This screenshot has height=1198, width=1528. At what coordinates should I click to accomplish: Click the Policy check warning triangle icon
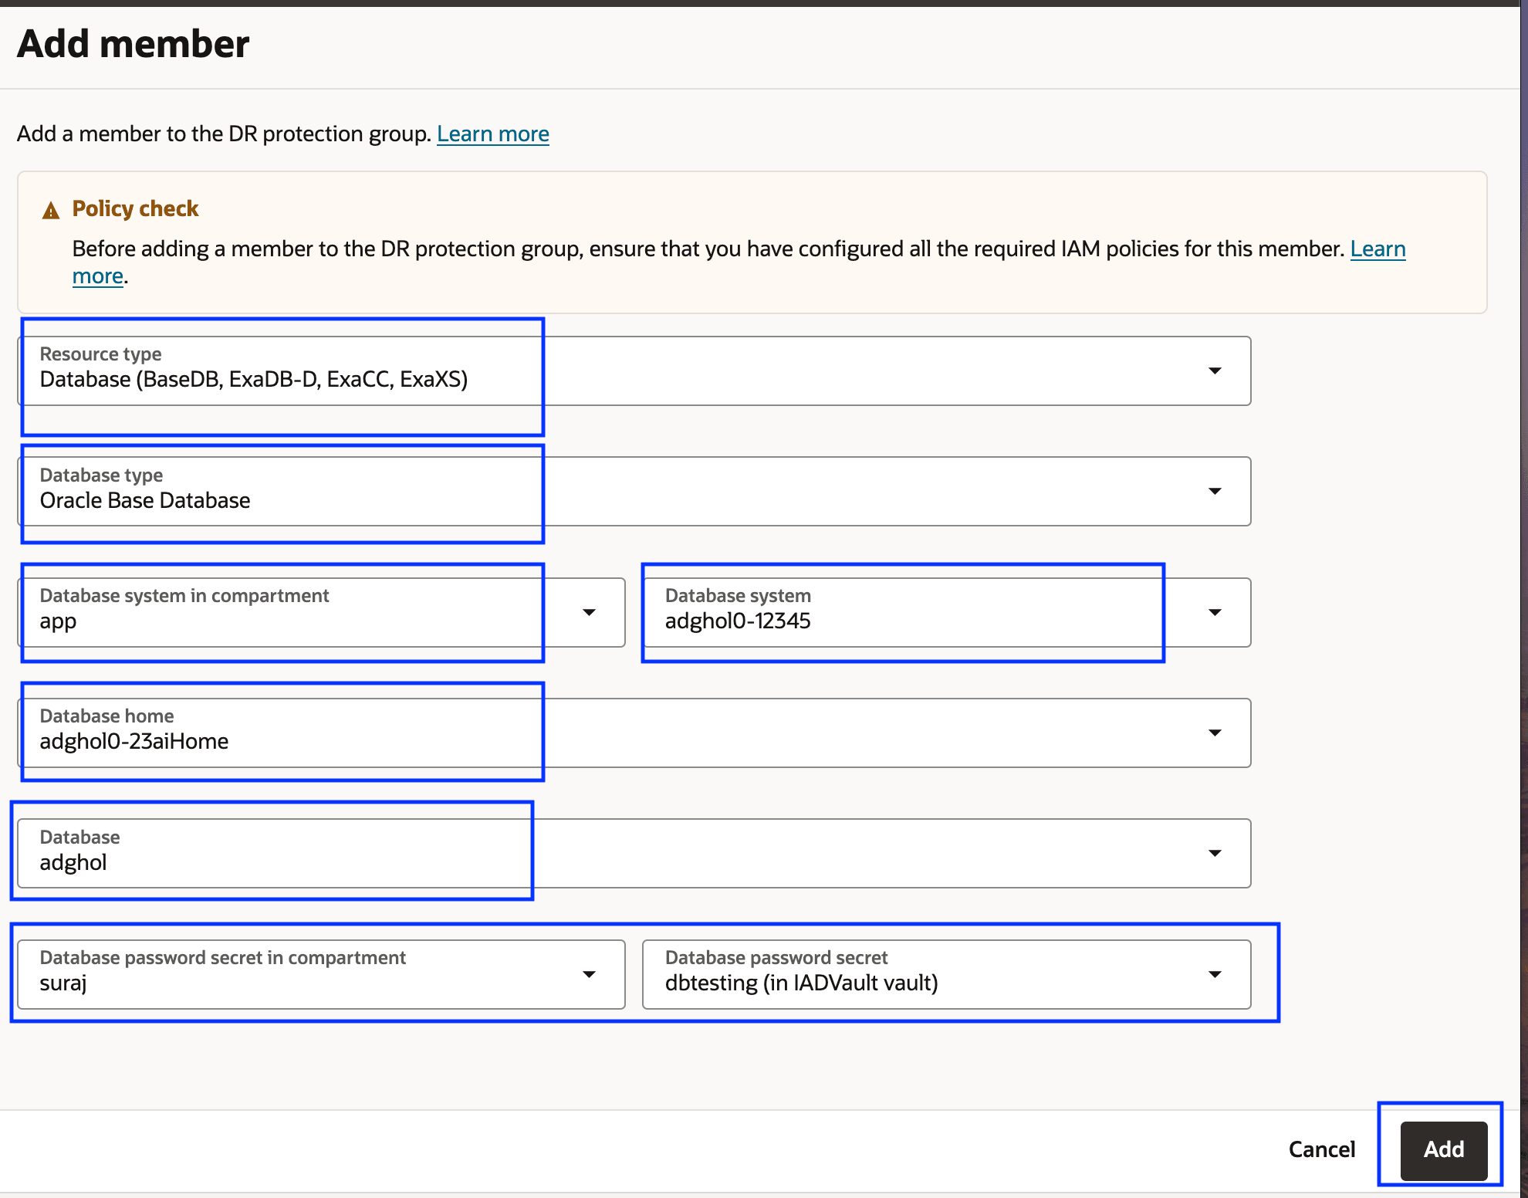tap(51, 210)
